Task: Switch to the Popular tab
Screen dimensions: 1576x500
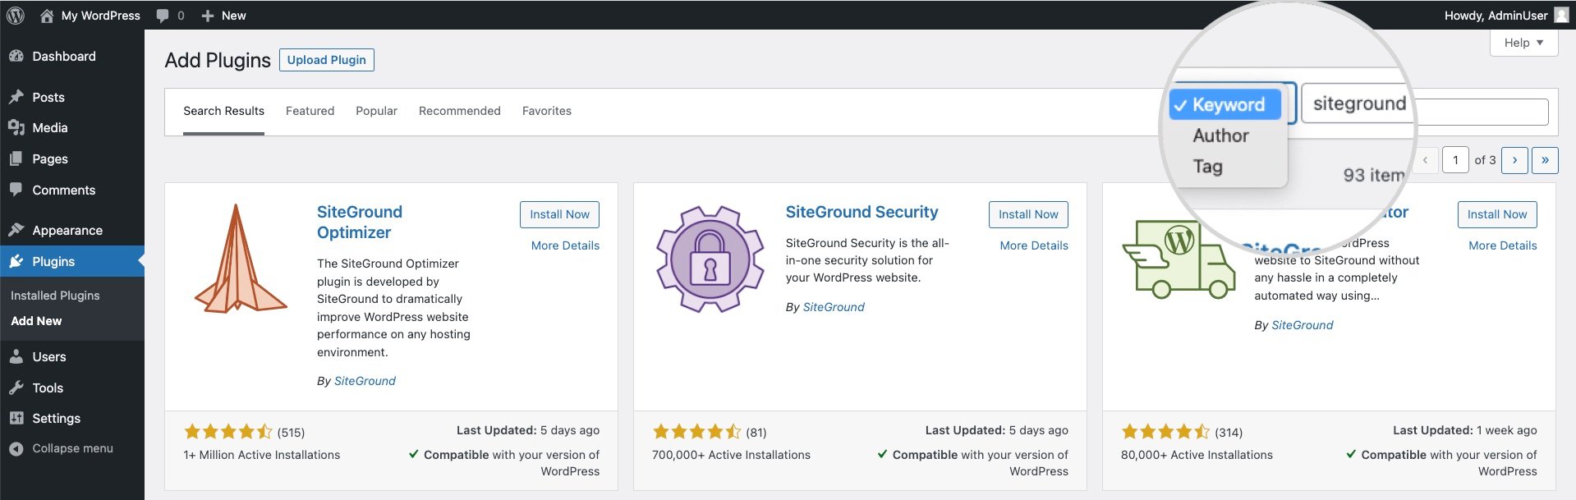Action: click(376, 111)
